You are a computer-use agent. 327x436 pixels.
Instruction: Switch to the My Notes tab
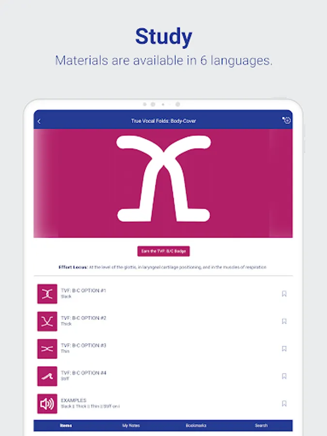pyautogui.click(x=131, y=425)
